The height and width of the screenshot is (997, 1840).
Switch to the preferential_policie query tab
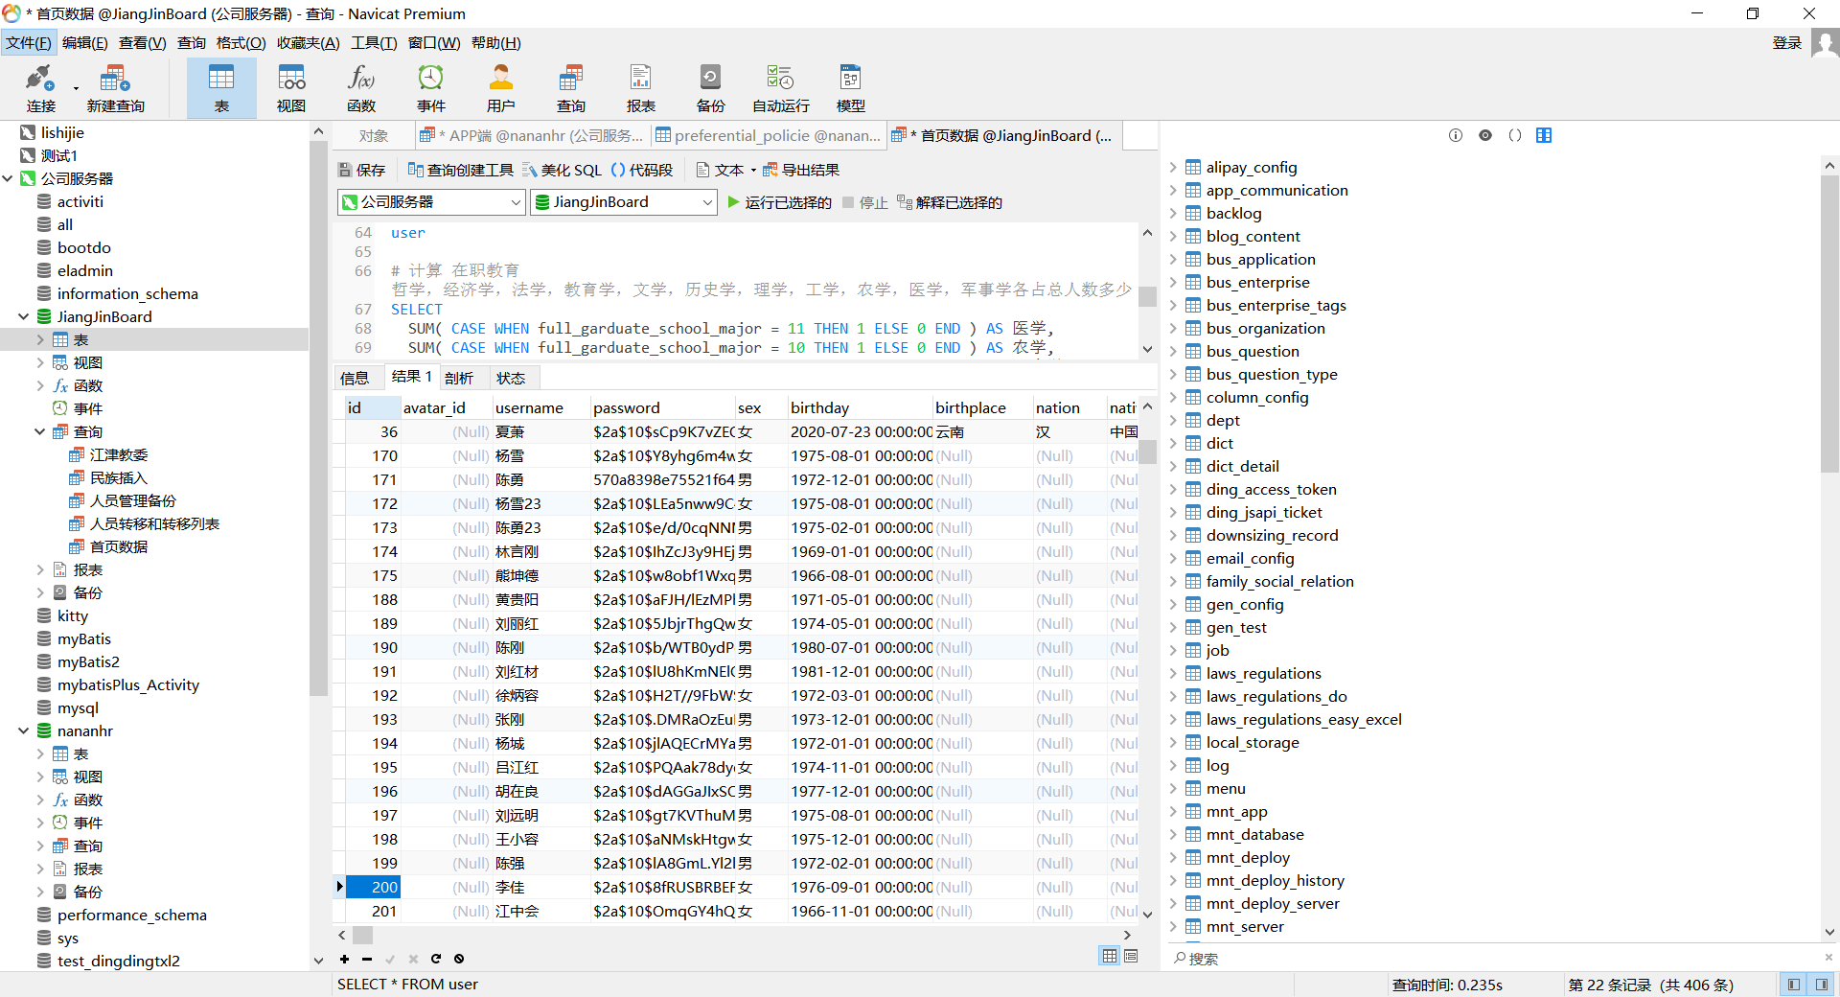click(x=769, y=136)
